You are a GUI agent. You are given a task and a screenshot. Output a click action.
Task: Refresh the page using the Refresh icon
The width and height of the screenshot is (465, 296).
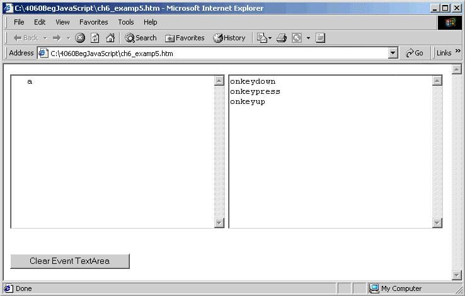pos(95,38)
